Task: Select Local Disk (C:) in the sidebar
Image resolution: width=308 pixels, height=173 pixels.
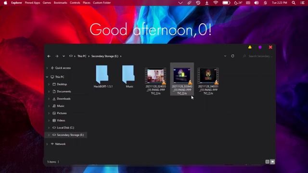Action: [x=65, y=128]
